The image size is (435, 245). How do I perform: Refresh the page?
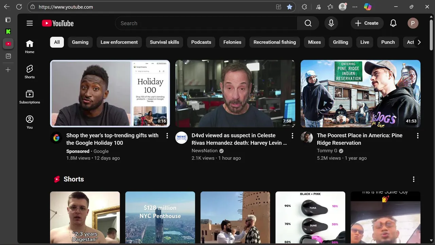pos(19,7)
